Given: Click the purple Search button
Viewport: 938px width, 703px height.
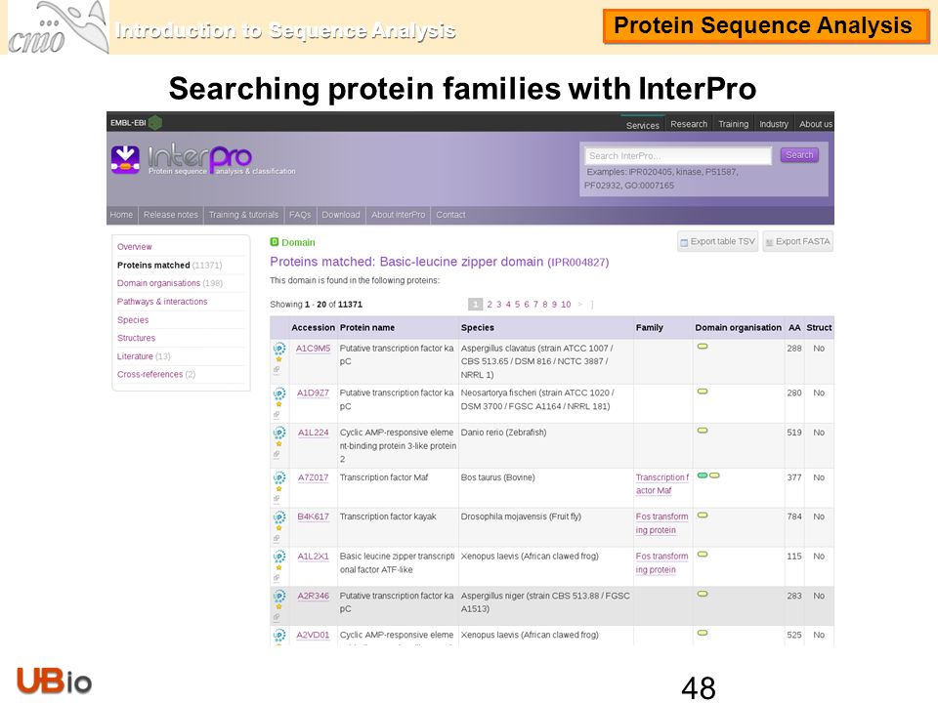Looking at the screenshot, I should (799, 155).
